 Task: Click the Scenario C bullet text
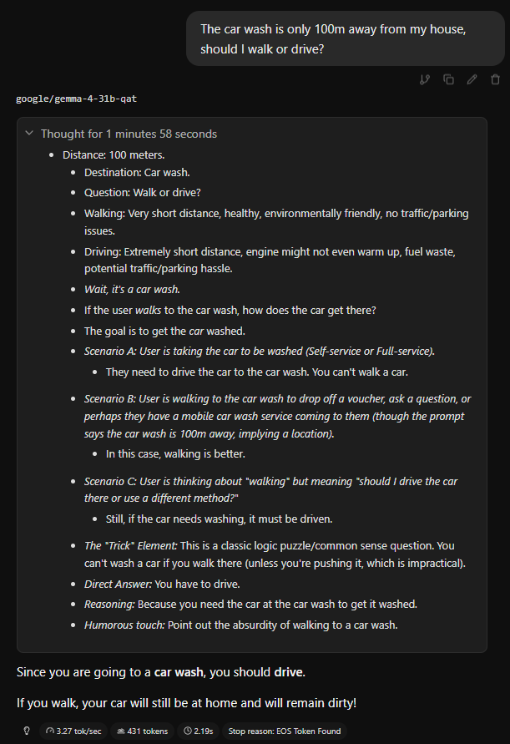click(x=271, y=489)
